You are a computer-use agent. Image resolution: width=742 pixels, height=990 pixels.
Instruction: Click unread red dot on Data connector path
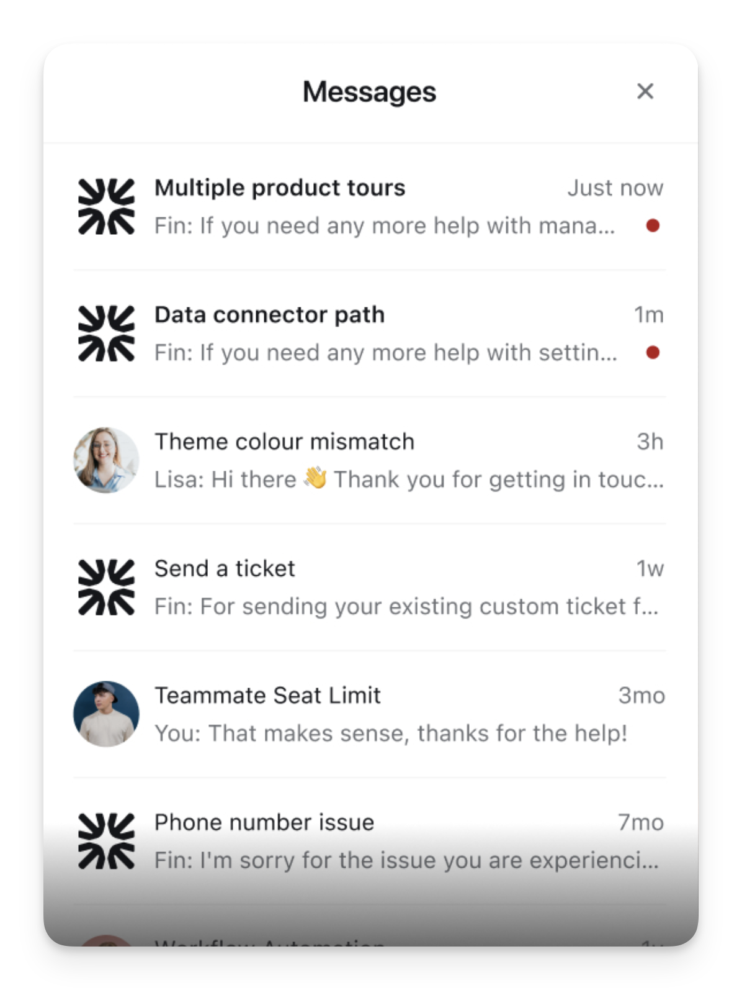653,352
